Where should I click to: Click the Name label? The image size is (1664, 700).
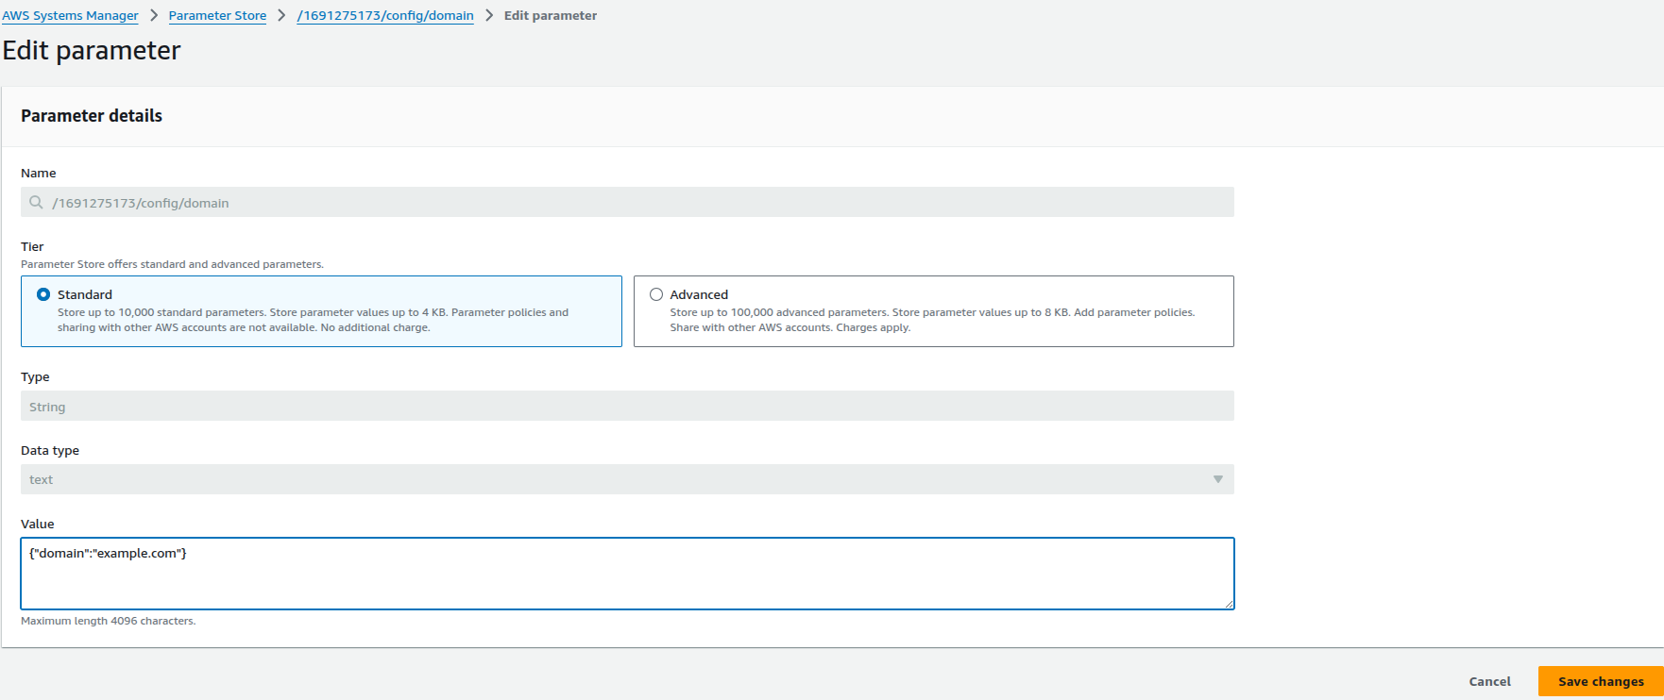coord(39,173)
